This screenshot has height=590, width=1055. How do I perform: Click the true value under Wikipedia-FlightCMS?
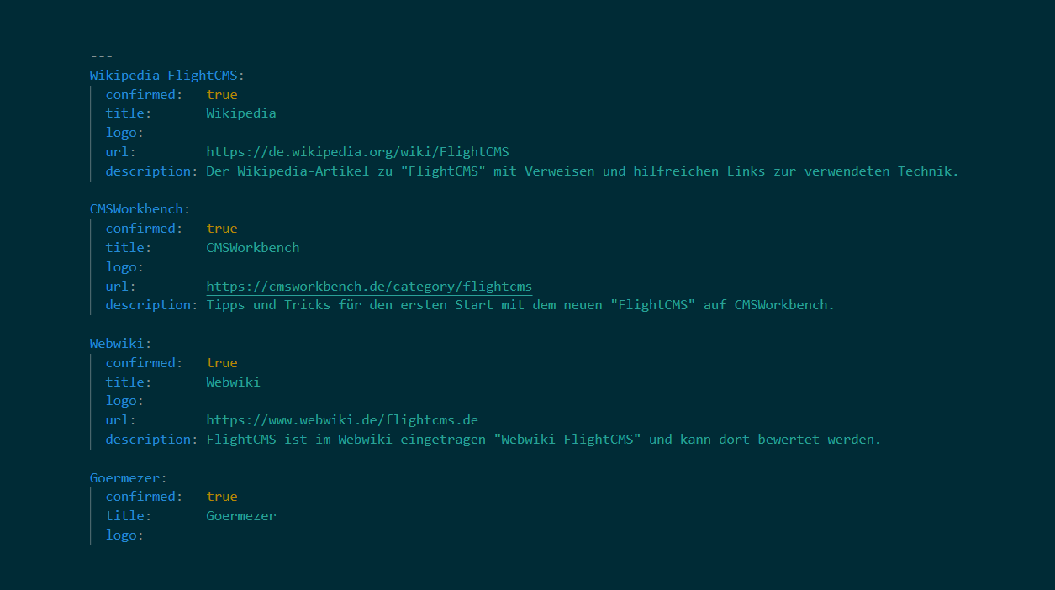click(x=222, y=95)
